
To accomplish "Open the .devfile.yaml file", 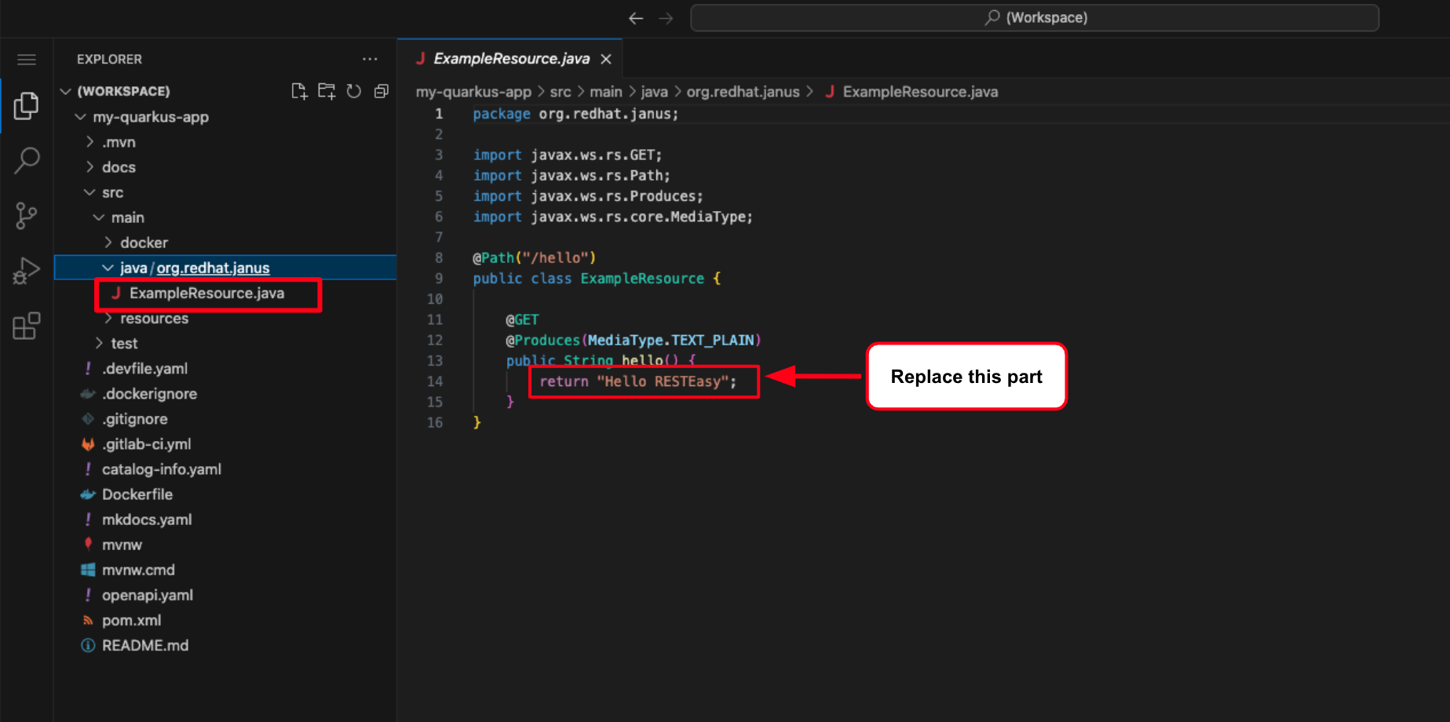I will pyautogui.click(x=144, y=368).
